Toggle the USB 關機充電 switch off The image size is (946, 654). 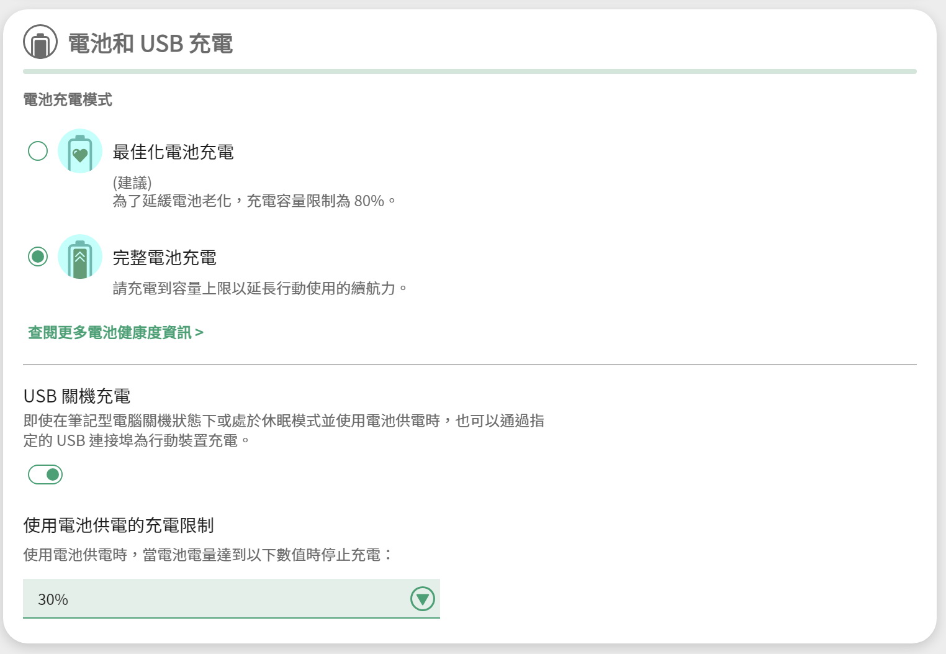(45, 475)
